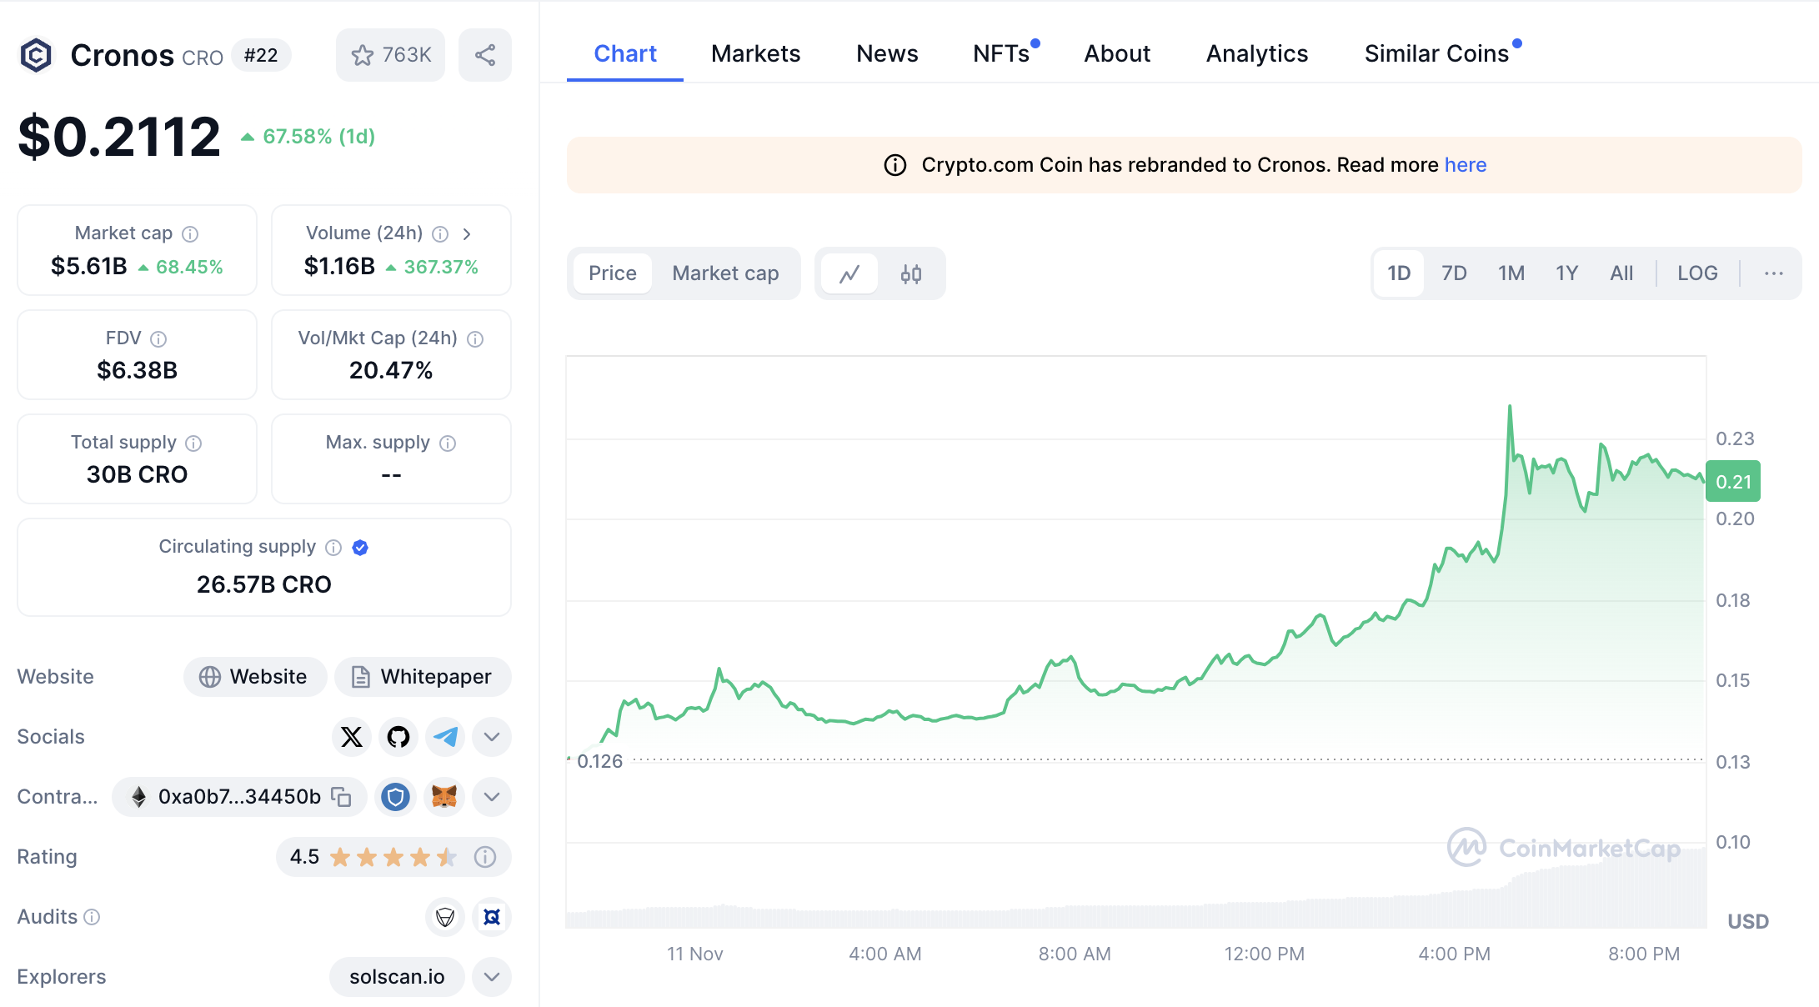Screen dimensions: 1819x1007
Task: Open the solscan.io explorer link
Action: (x=397, y=976)
